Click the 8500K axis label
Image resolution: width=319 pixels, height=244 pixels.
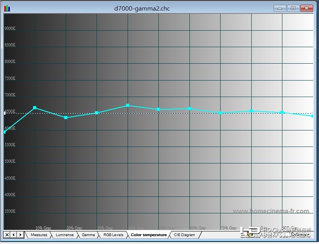coord(10,45)
